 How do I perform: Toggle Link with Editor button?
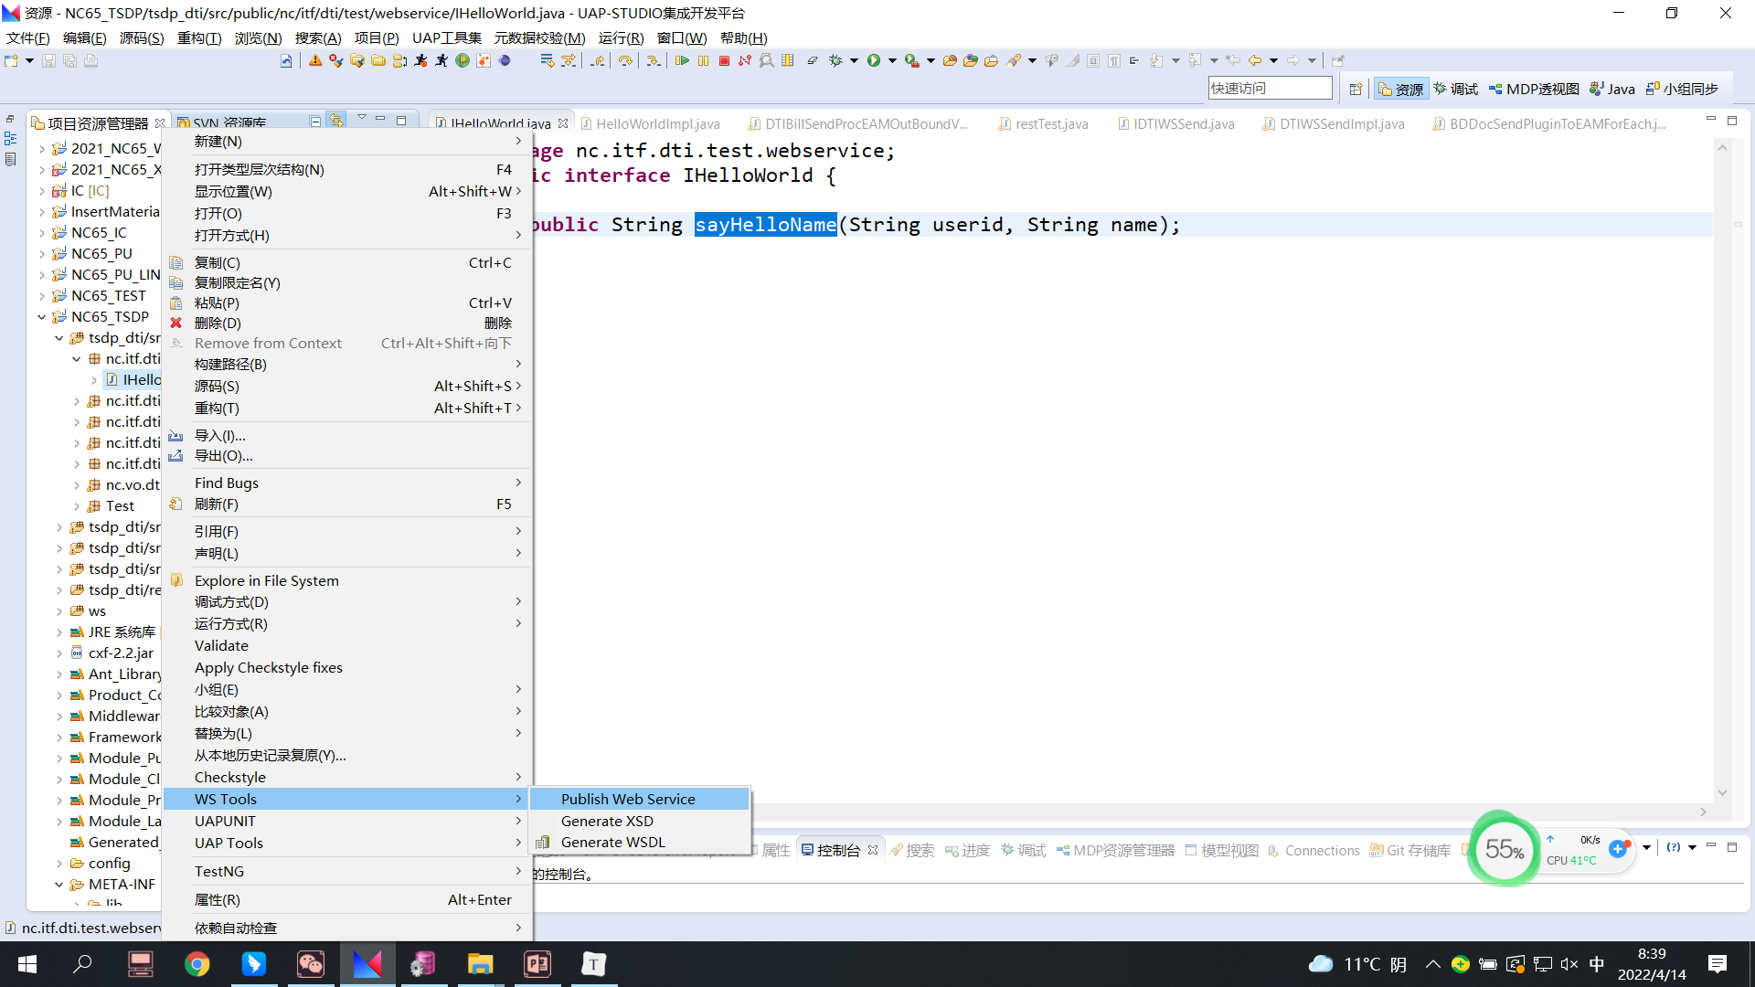coord(336,121)
